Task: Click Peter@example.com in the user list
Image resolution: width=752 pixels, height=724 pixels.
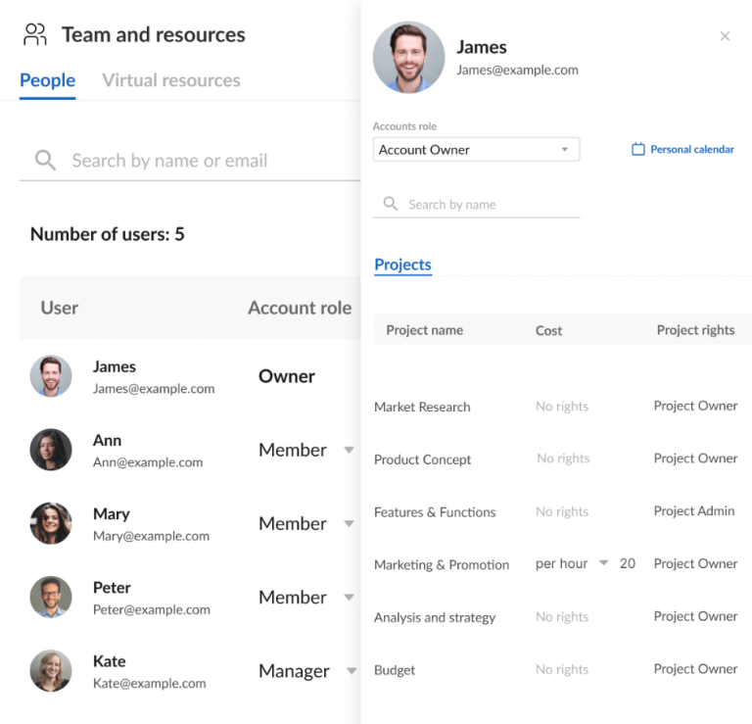Action: click(152, 609)
